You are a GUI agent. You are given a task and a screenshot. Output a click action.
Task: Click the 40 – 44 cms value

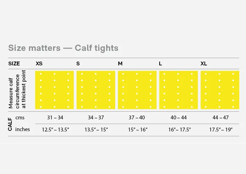pyautogui.click(x=179, y=118)
